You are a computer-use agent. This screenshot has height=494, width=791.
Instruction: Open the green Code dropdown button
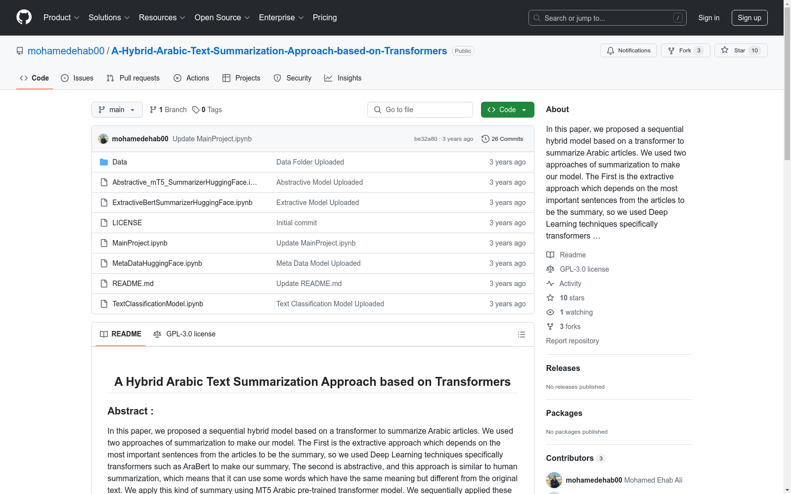click(x=507, y=110)
